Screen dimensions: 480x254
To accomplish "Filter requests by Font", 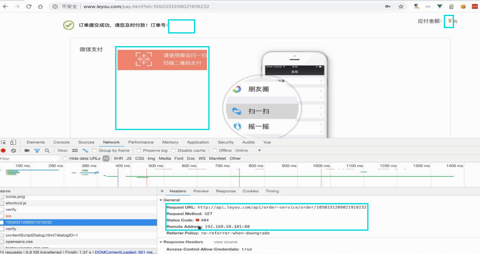I will pos(179,158).
